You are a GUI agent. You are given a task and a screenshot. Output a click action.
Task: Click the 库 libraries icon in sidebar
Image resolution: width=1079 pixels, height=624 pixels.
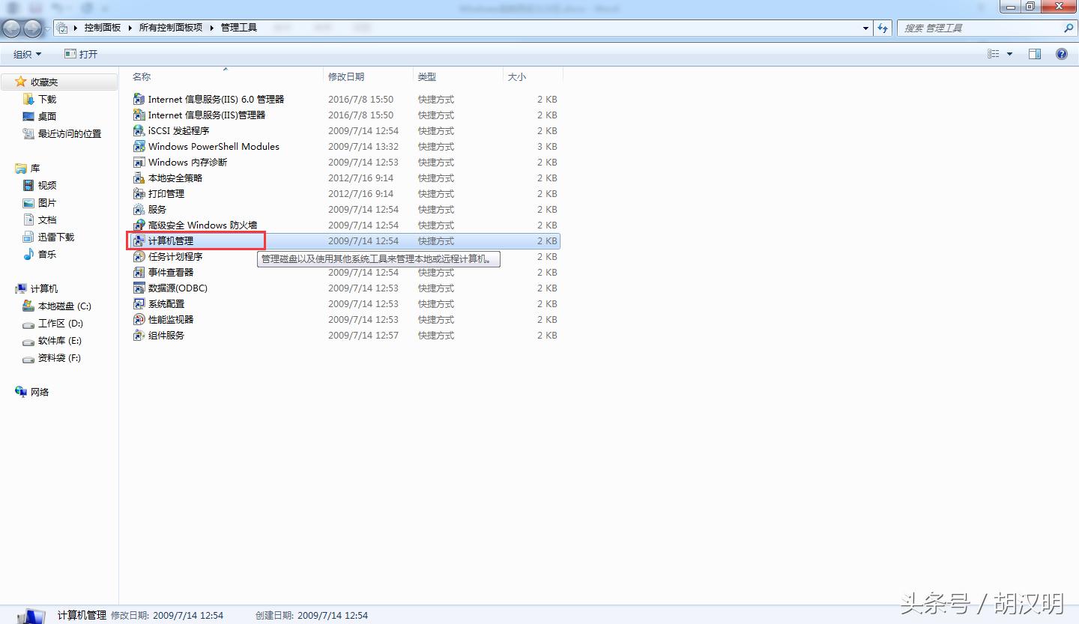pyautogui.click(x=20, y=169)
